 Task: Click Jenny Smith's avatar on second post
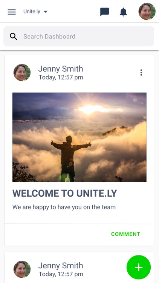pos(22,269)
